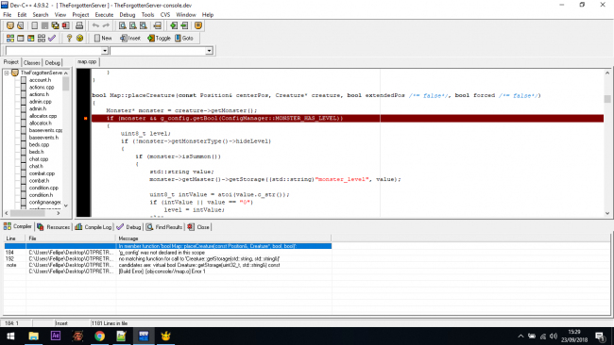This screenshot has height=345, width=614.
Task: Click the Undo arrow icon
Action: point(95,25)
